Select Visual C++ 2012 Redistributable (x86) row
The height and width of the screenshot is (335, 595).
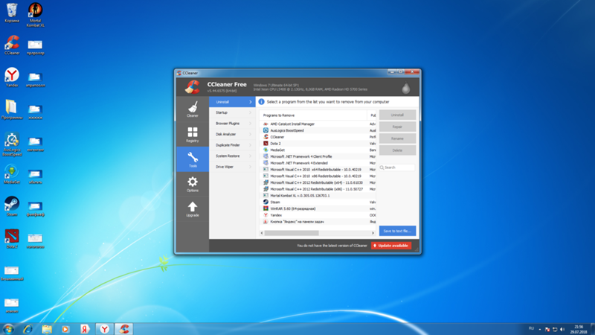pyautogui.click(x=318, y=189)
